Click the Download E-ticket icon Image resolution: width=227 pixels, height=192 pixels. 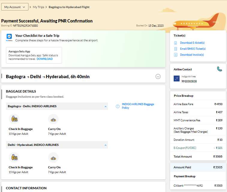coord(175,43)
